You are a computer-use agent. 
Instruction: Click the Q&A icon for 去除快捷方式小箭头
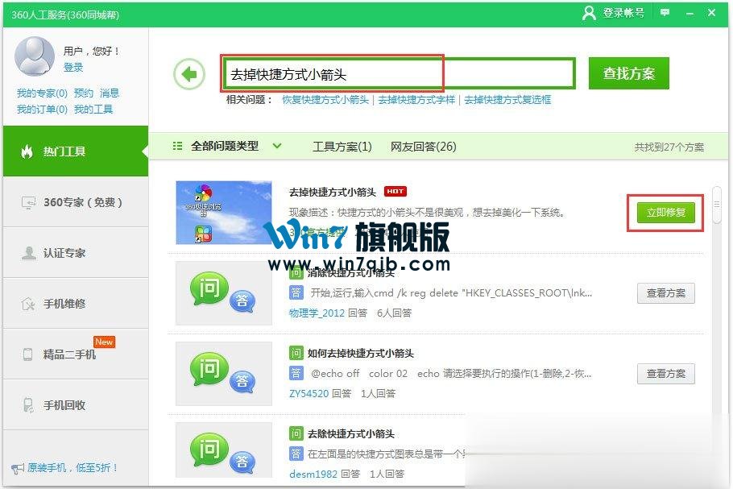point(223,450)
